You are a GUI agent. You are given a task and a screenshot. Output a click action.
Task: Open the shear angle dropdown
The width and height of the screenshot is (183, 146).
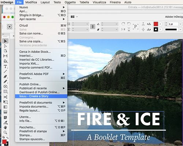(116, 29)
